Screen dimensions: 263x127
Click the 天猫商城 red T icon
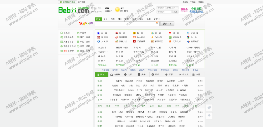click(x=134, y=41)
